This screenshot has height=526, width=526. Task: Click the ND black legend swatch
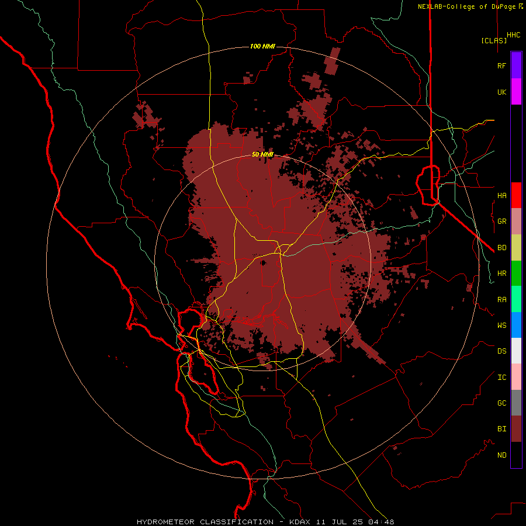tap(516, 455)
